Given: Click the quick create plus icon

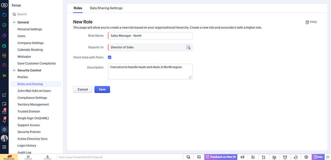Looking at the screenshot, I should pos(4,95).
